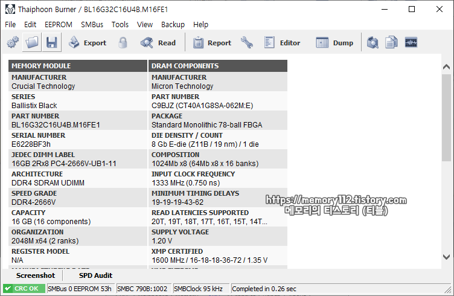This screenshot has width=454, height=296.
Task: Open the EEPROM menu
Action: pyautogui.click(x=59, y=25)
